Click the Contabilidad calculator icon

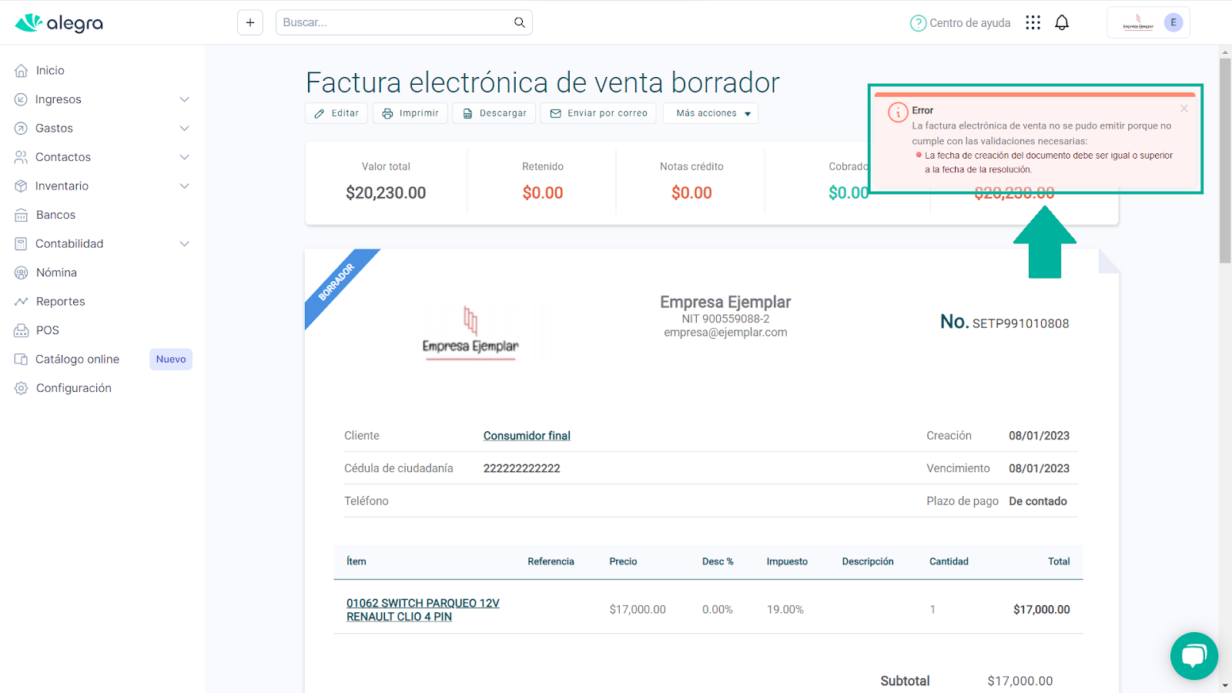[21, 244]
